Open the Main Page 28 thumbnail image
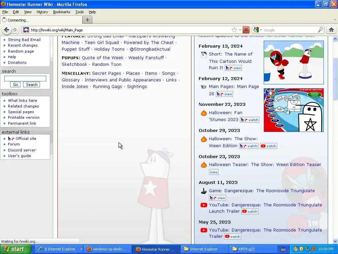The image size is (338, 254). 293,110
